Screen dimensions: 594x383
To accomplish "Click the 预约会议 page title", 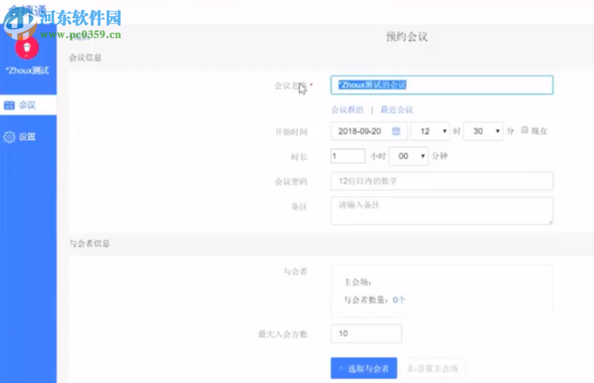I will 407,37.
